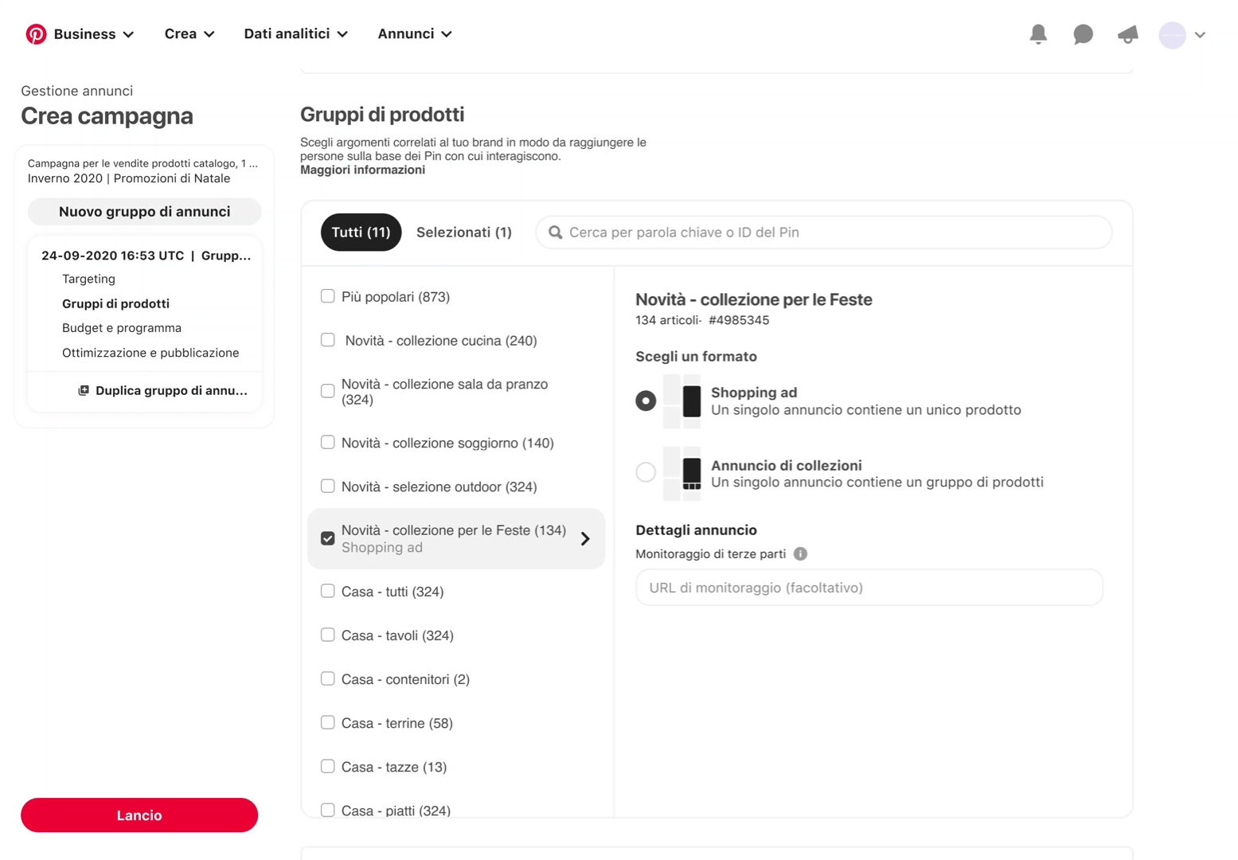Screen dimensions: 1238x860
Task: Switch to the Selezionati (1) tab
Action: (x=463, y=233)
